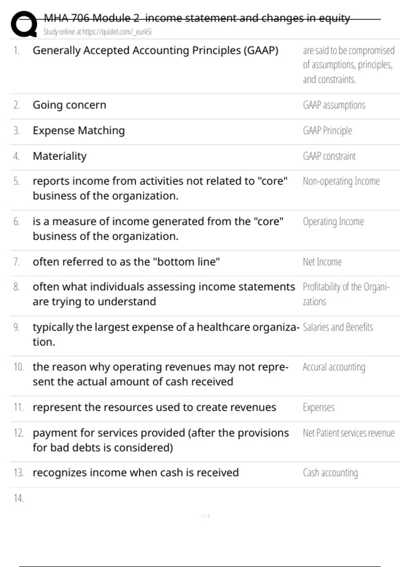The height and width of the screenshot is (567, 400).
Task: Click the 1/4 page number indicator
Action: click(x=205, y=516)
